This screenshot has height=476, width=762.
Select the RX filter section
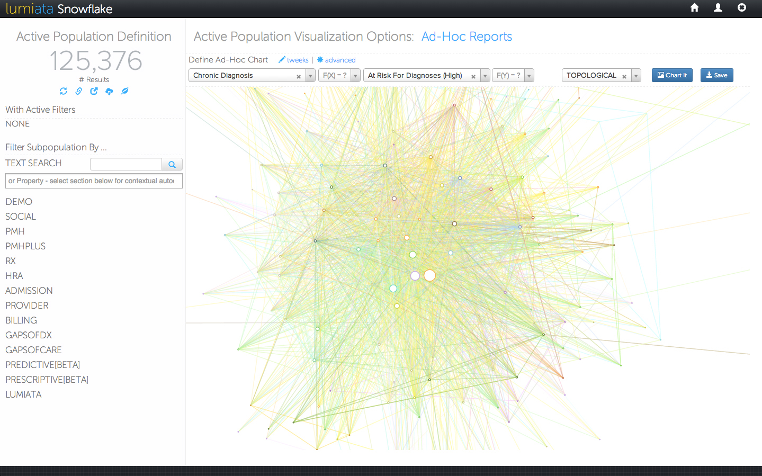(x=11, y=261)
